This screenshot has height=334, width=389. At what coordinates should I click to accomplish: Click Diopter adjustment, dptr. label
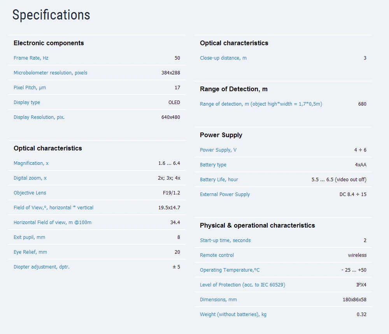coord(42,267)
